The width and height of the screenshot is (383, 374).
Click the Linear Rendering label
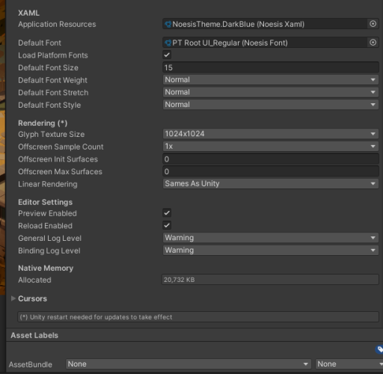pos(48,184)
